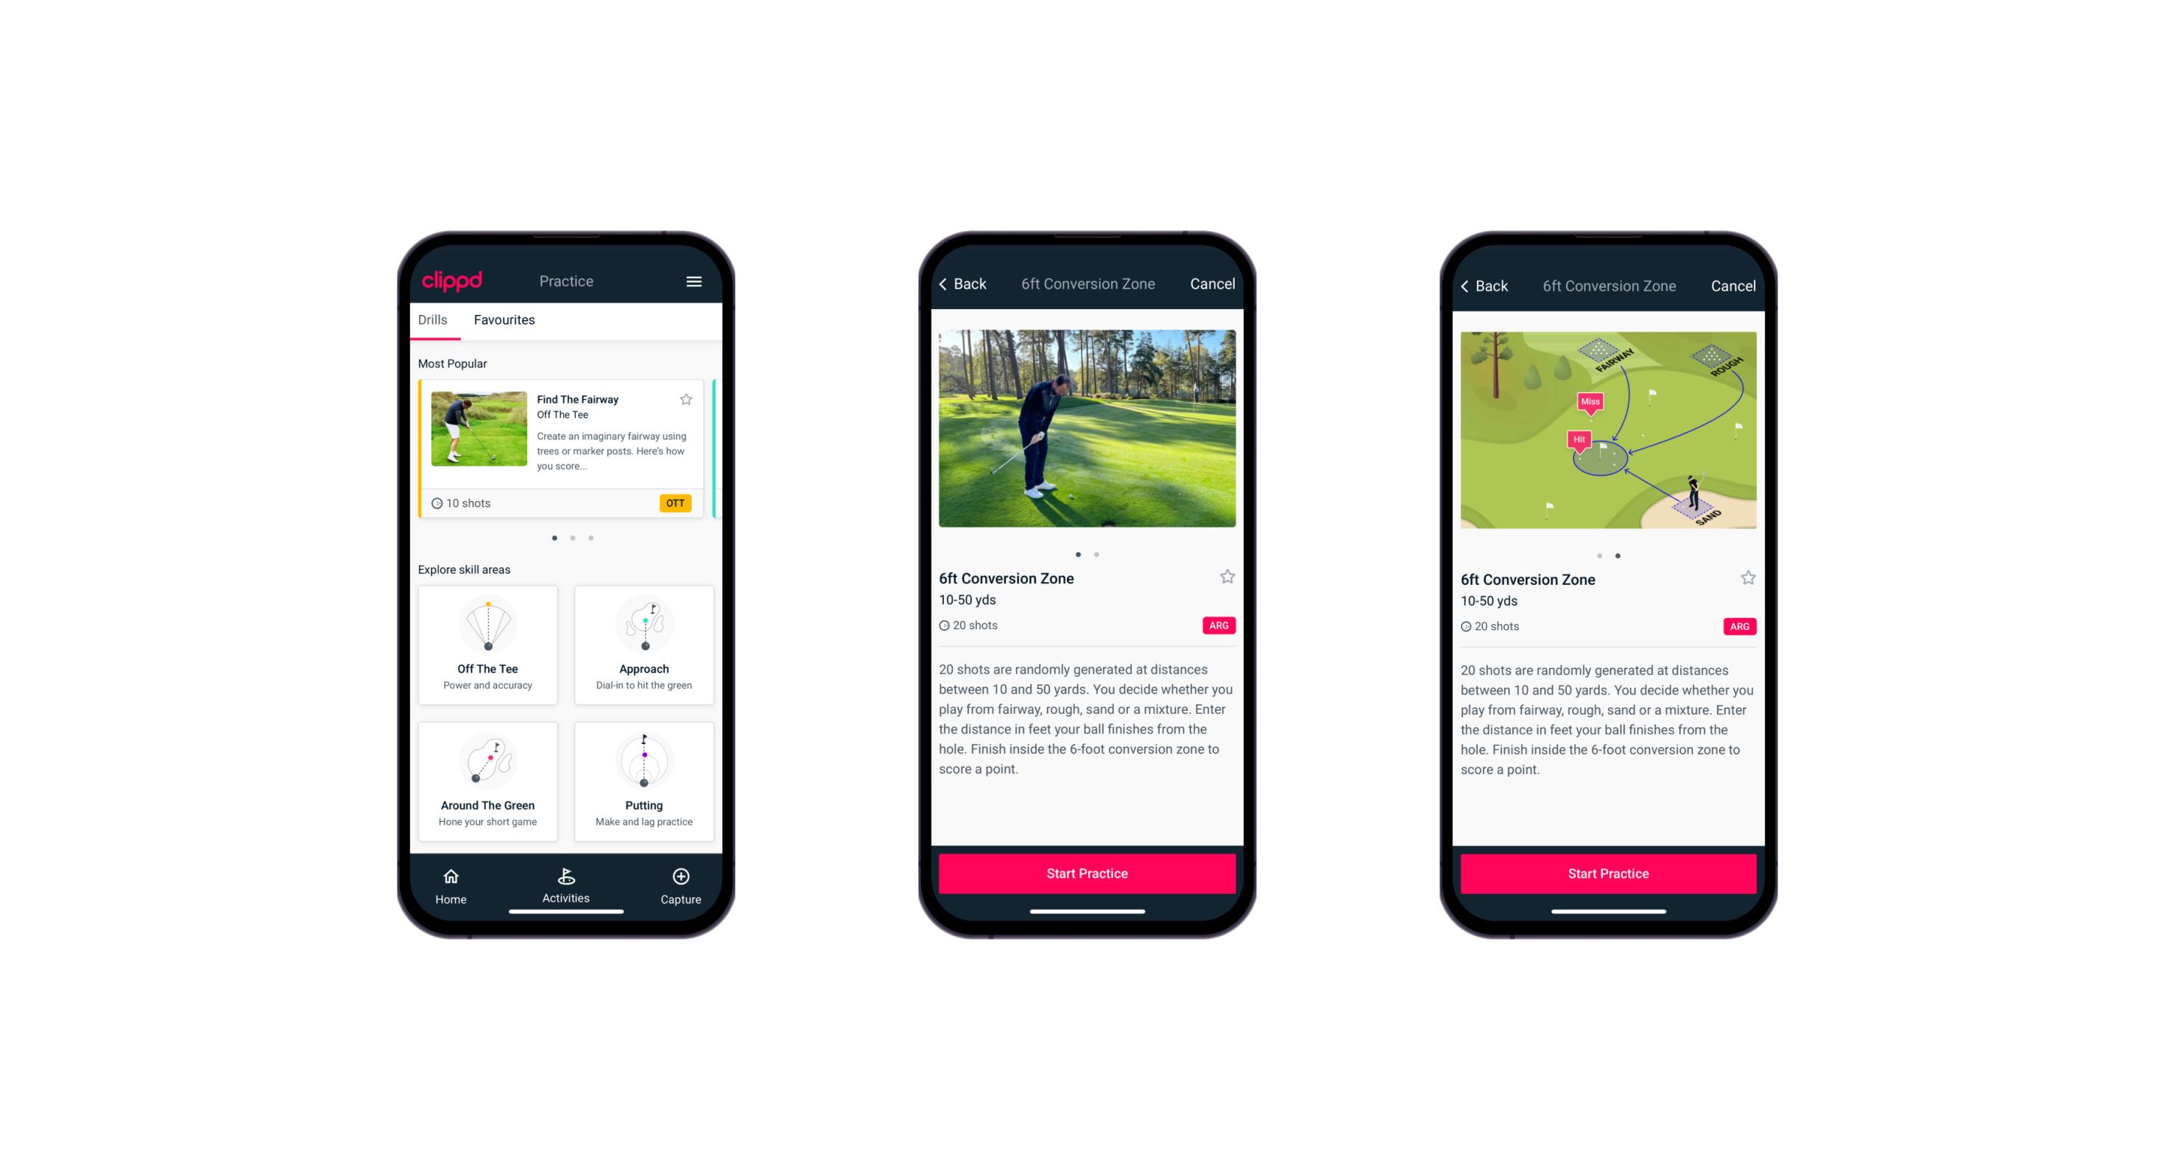The width and height of the screenshot is (2175, 1170).
Task: Tap the ARG skill tag icon
Action: 1219,625
